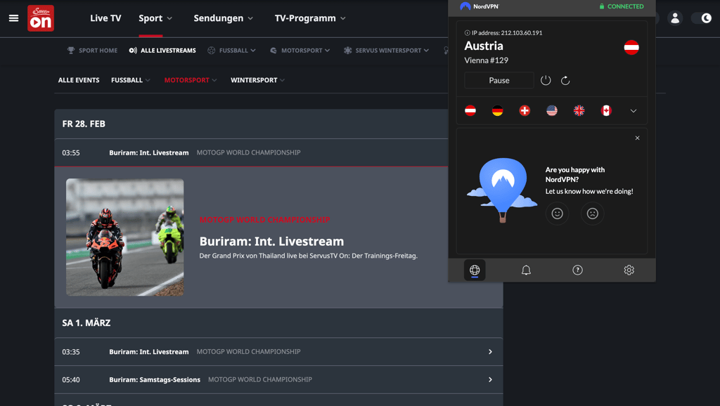Screen dimensions: 720x406
Task: Click the Connected status indicator
Action: (x=622, y=6)
